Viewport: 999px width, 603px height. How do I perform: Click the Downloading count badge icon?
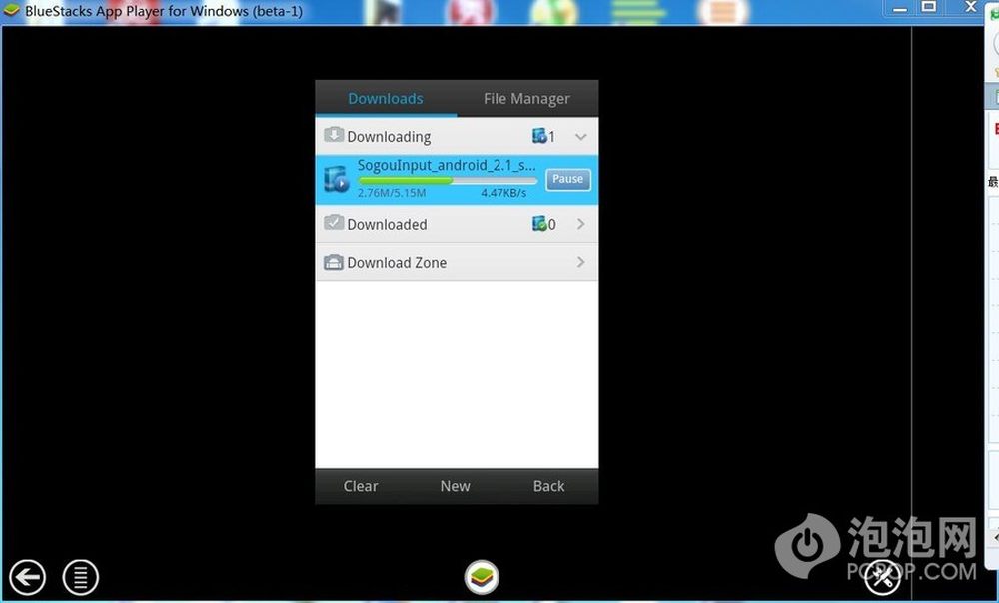(540, 136)
